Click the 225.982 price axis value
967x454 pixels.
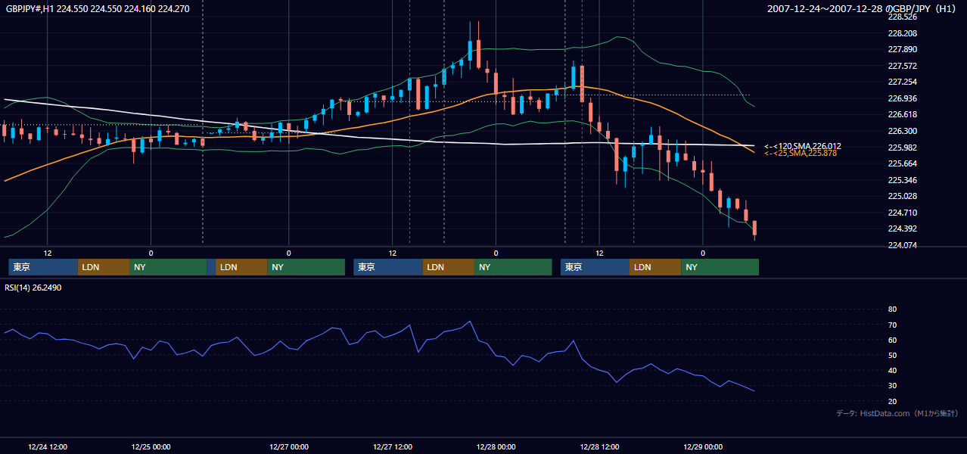click(902, 148)
